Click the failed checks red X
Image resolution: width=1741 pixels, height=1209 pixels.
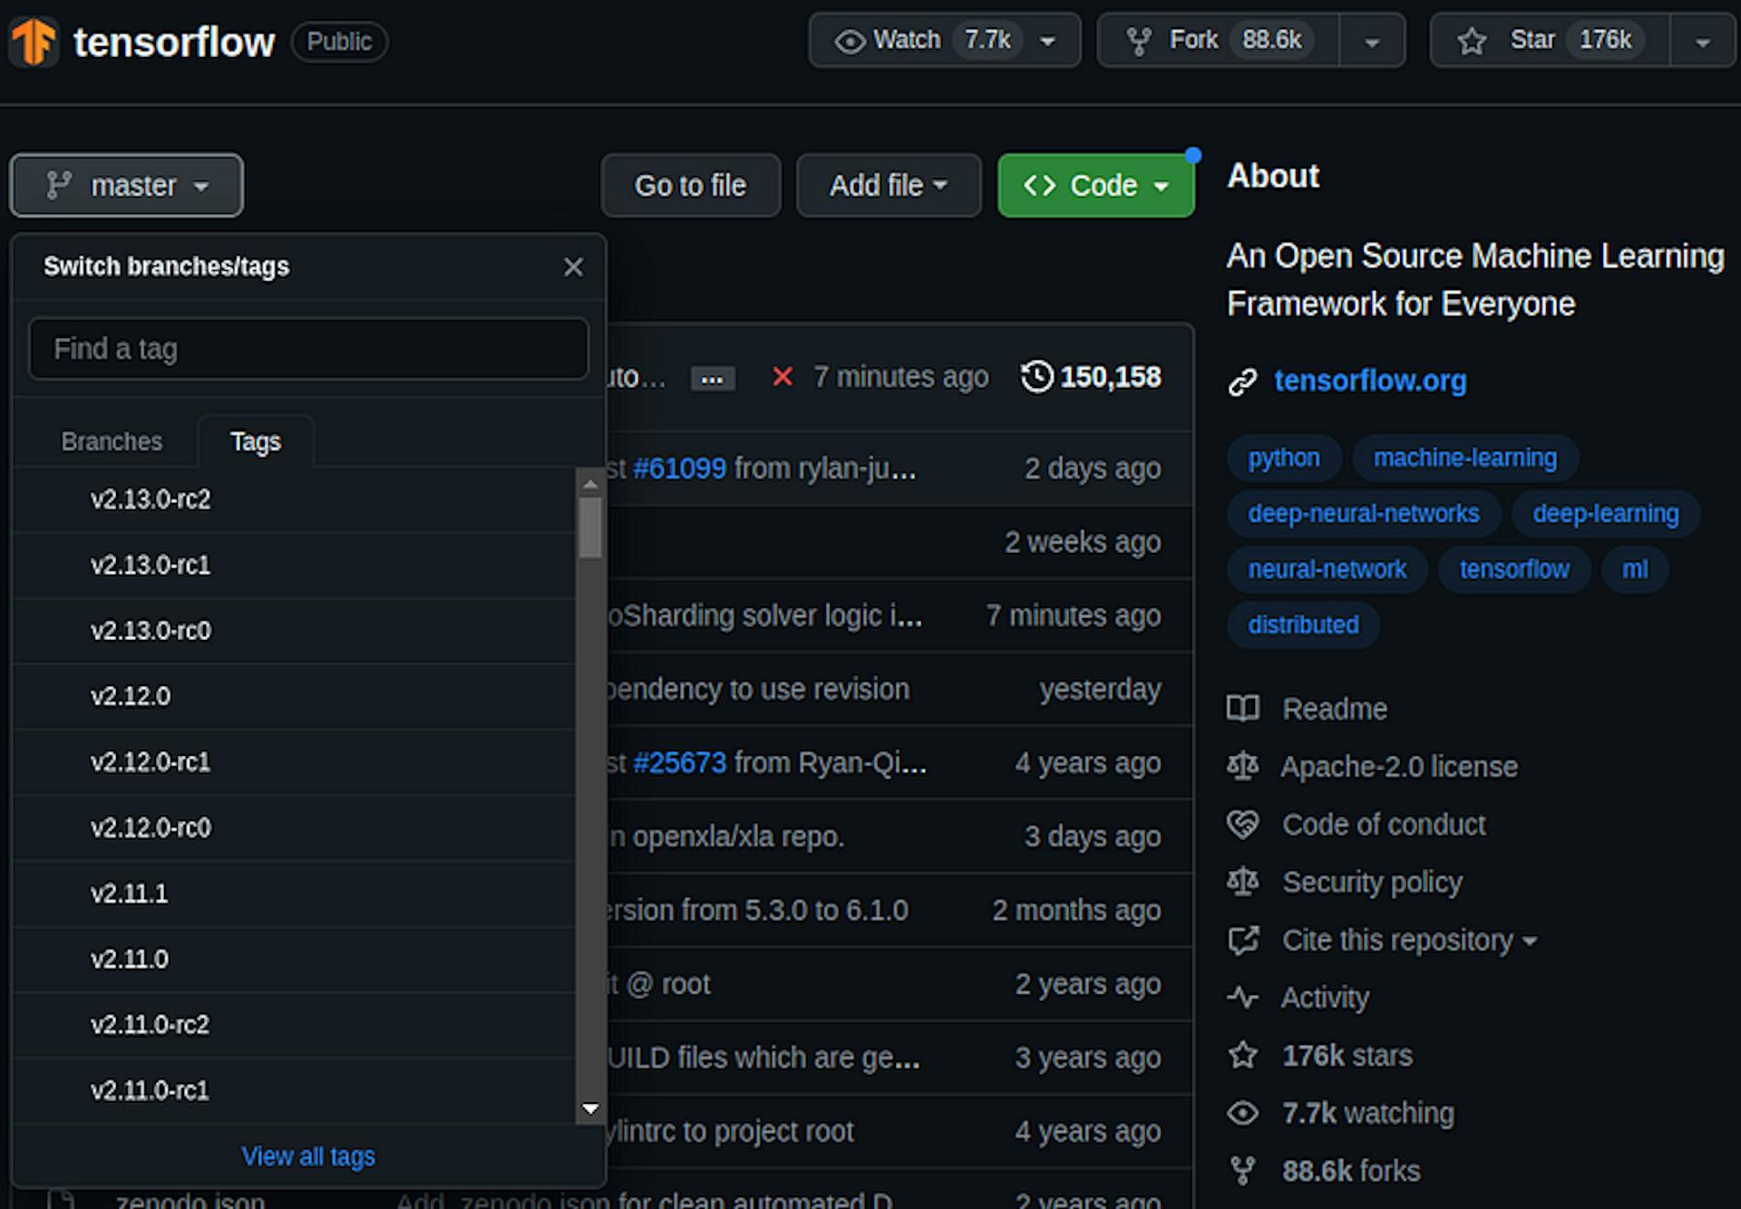(782, 377)
